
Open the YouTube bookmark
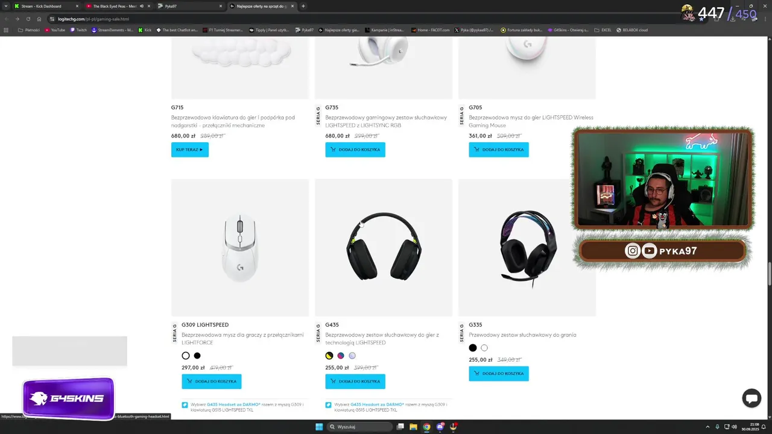(55, 30)
